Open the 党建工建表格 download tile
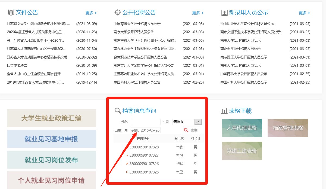This screenshot has width=326, height=189. (242, 151)
